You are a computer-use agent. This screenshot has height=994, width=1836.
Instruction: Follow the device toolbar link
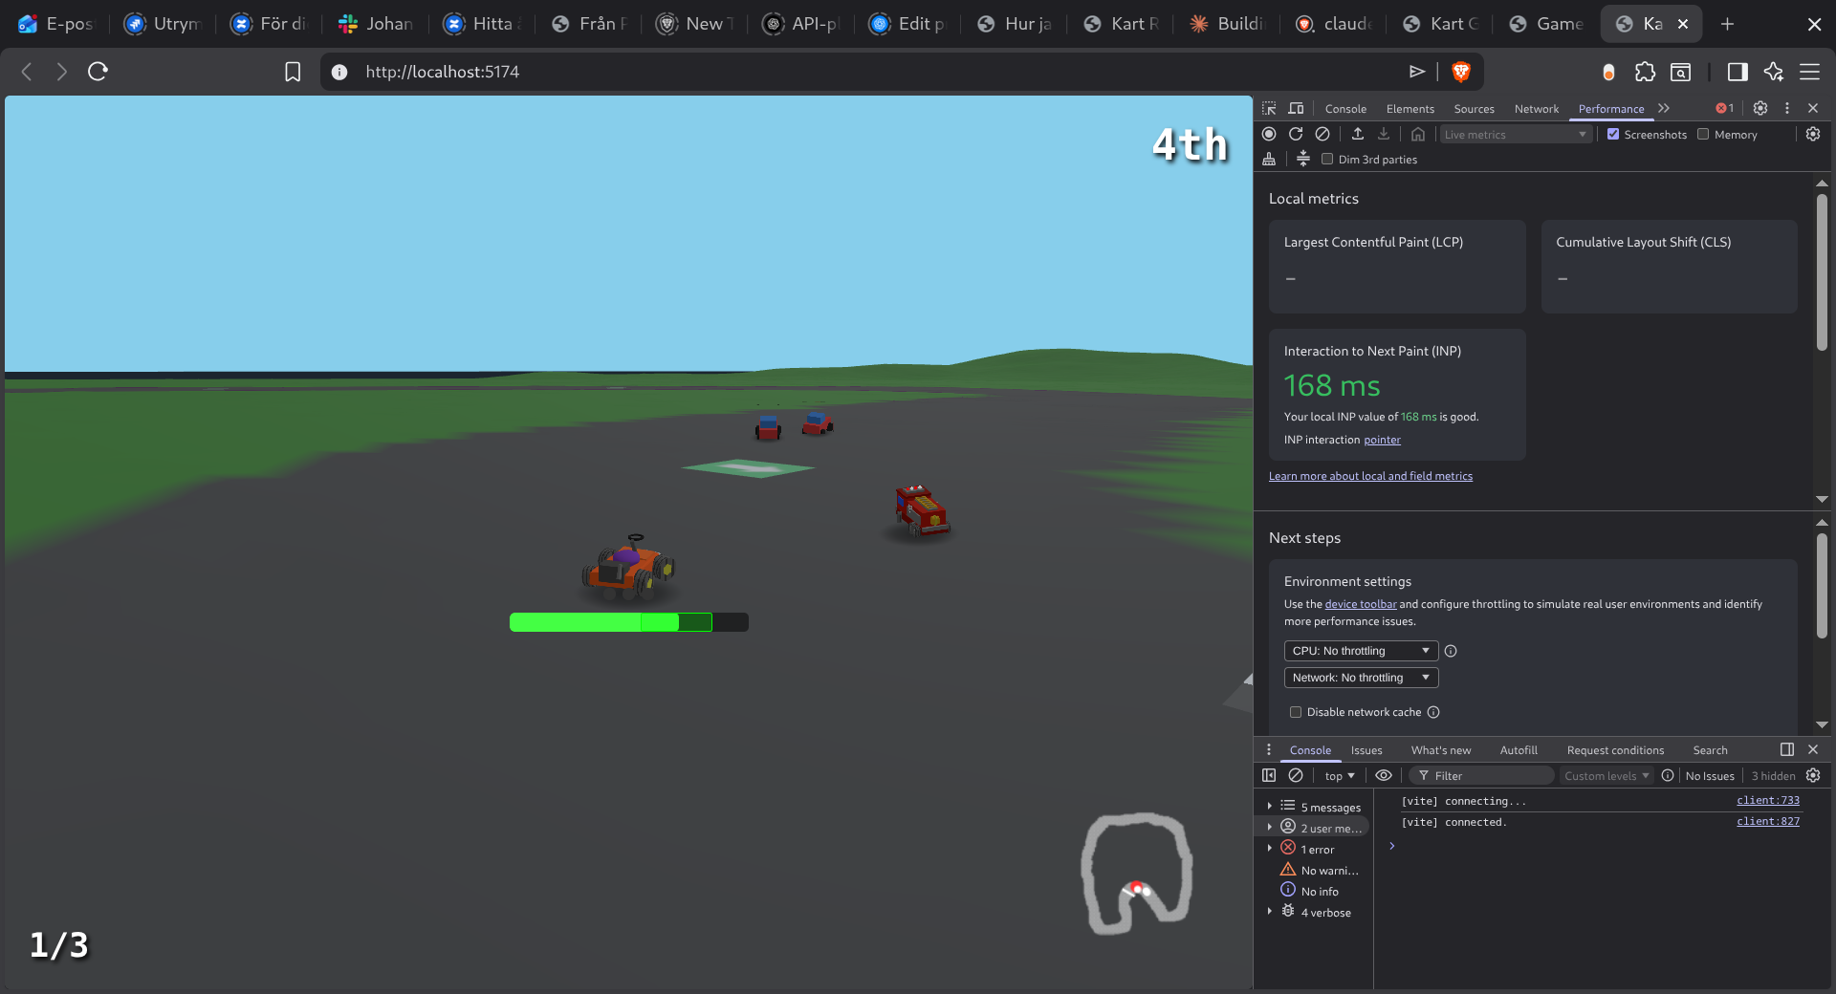click(x=1360, y=604)
